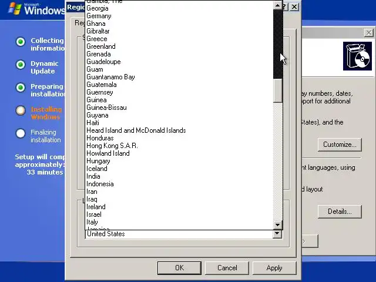The image size is (376, 282).
Task: Choose Guinea-Bissau from the list
Action: click(x=179, y=108)
